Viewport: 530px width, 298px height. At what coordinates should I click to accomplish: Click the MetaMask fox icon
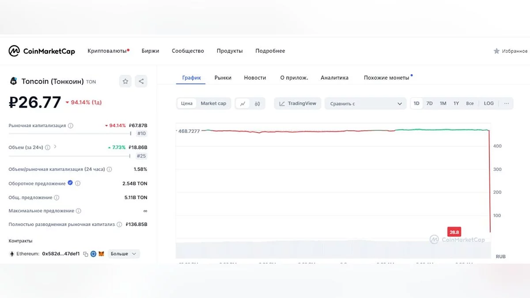pos(101,254)
